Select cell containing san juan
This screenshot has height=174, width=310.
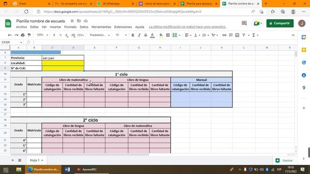coord(63,58)
